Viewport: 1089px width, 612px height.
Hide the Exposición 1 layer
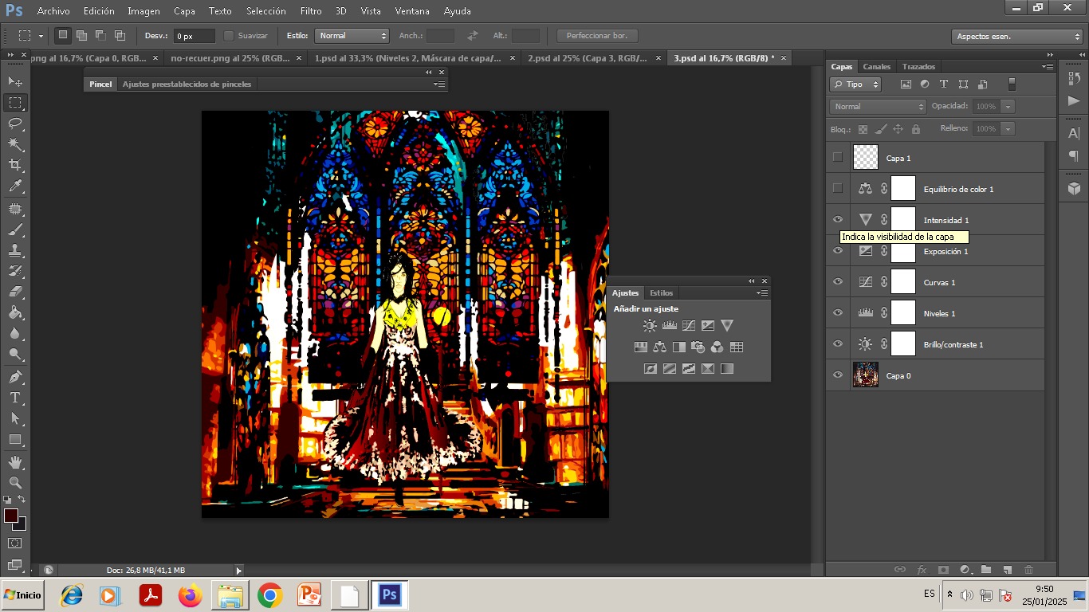tap(837, 250)
